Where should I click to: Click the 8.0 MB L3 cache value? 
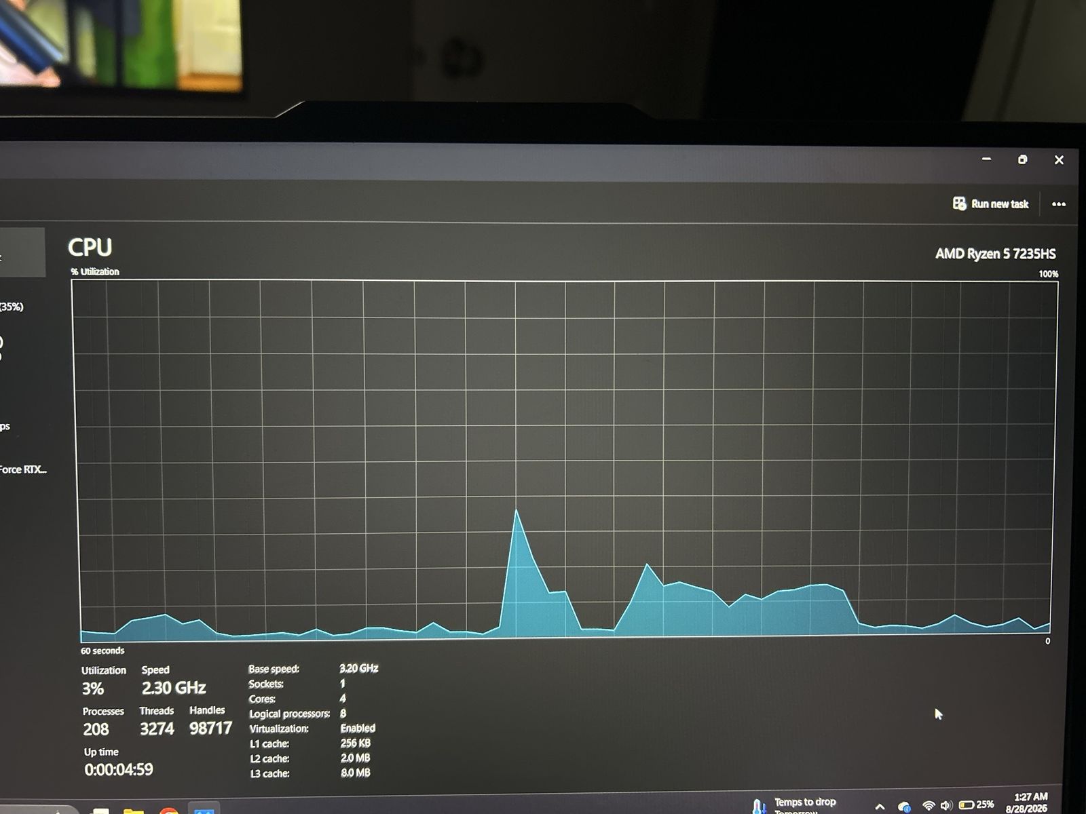pyautogui.click(x=356, y=773)
